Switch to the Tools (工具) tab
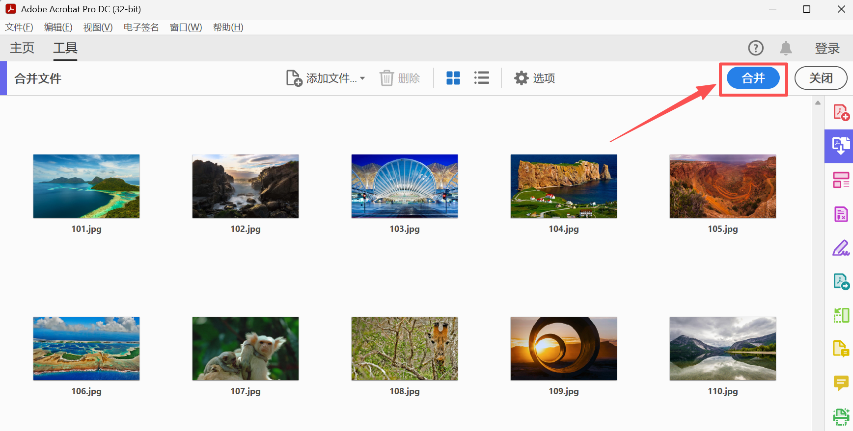853x431 pixels. coord(65,48)
